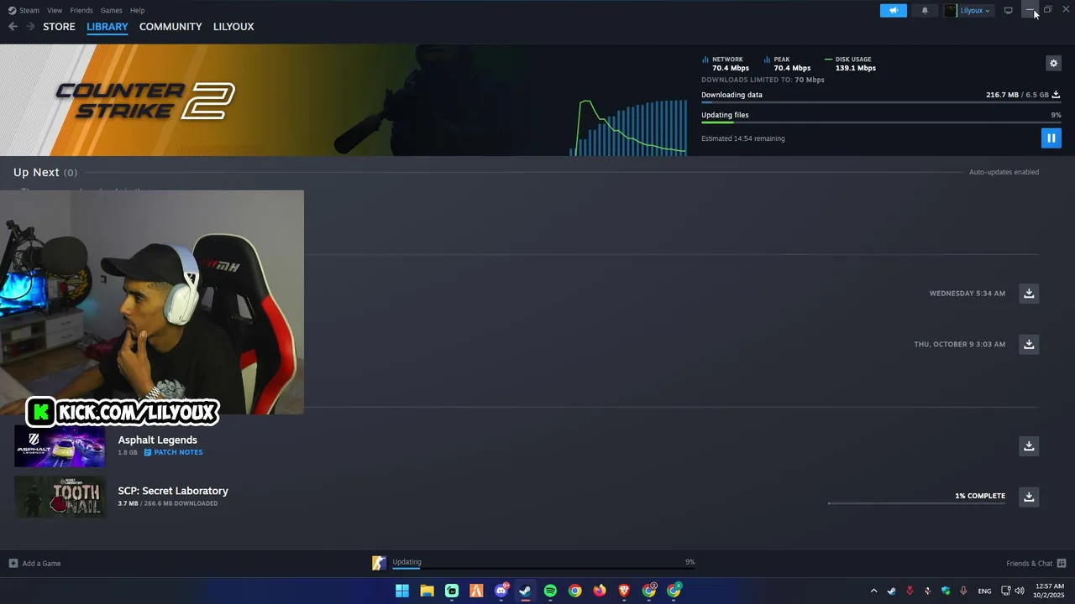Open the Help menu
Screen dimensions: 1075x604
point(137,10)
